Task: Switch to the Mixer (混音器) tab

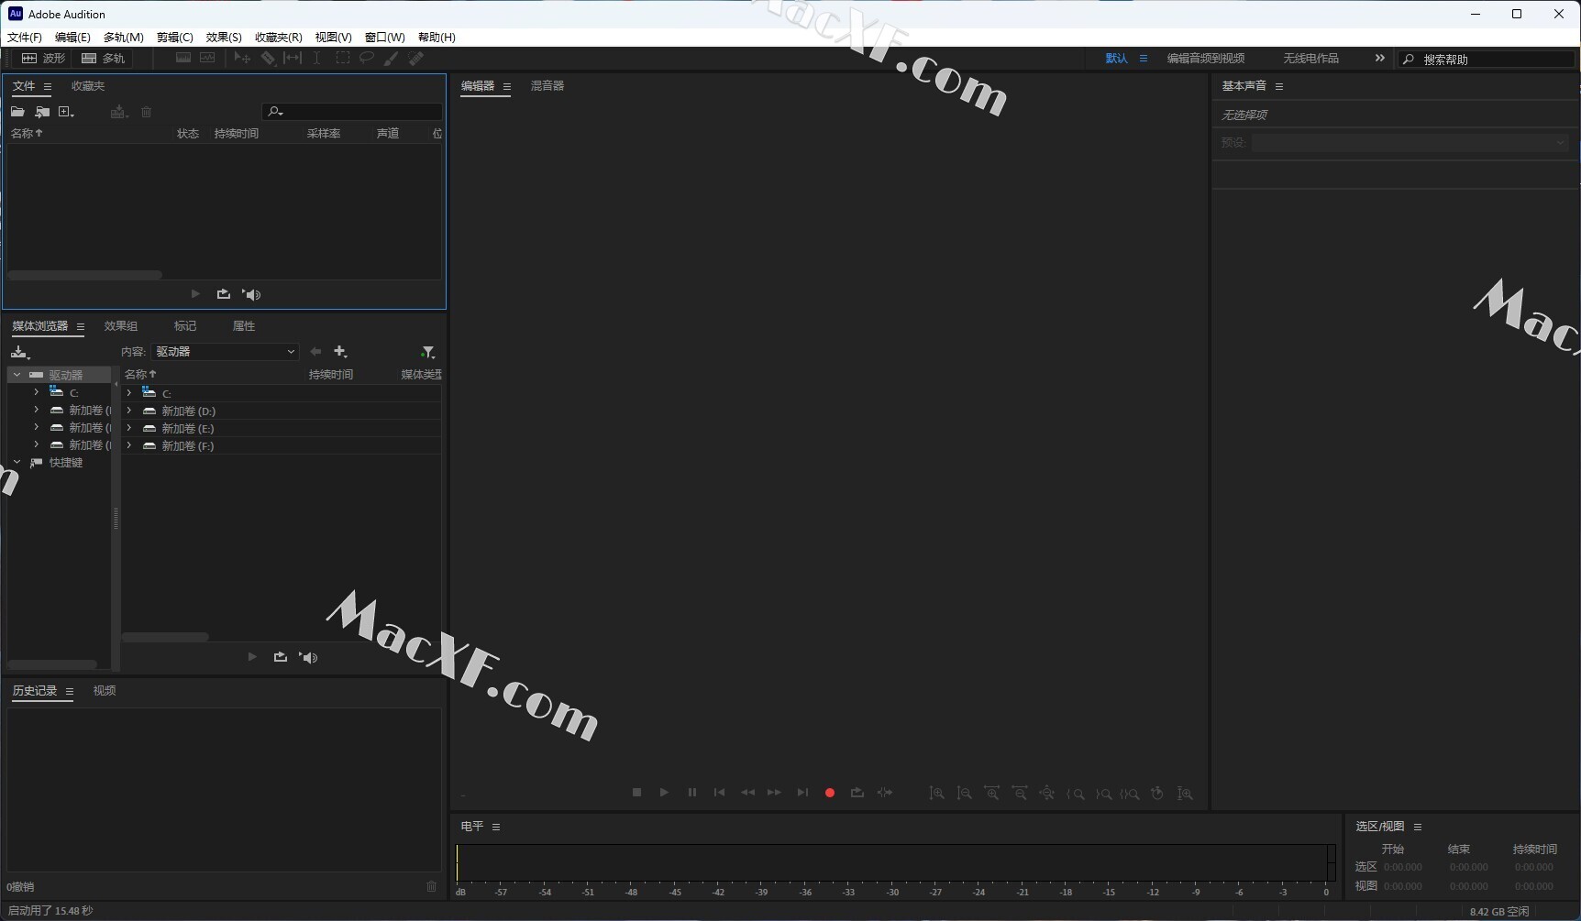Action: click(547, 86)
